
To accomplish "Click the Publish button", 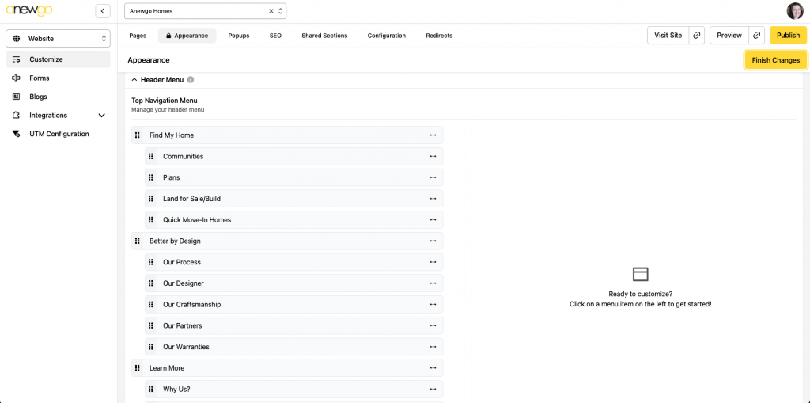I will point(788,36).
